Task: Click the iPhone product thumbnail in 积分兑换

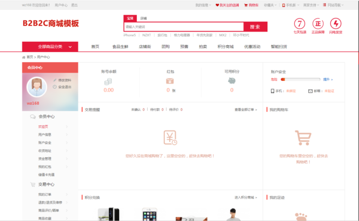Action: 150,214
